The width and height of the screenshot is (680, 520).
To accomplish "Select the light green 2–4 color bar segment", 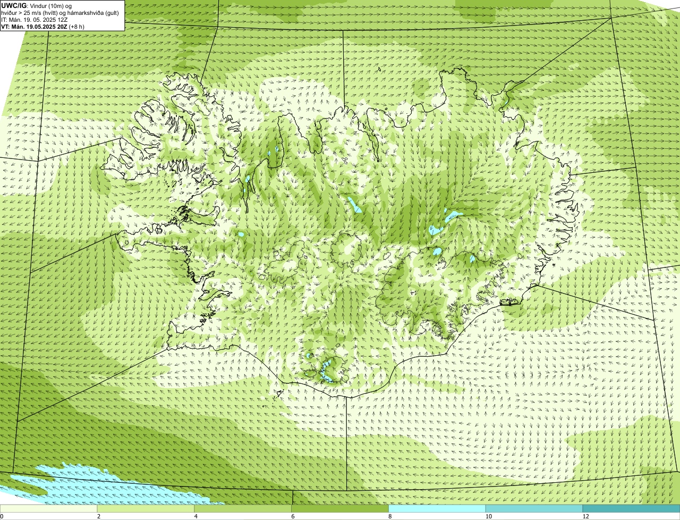I will point(147,509).
